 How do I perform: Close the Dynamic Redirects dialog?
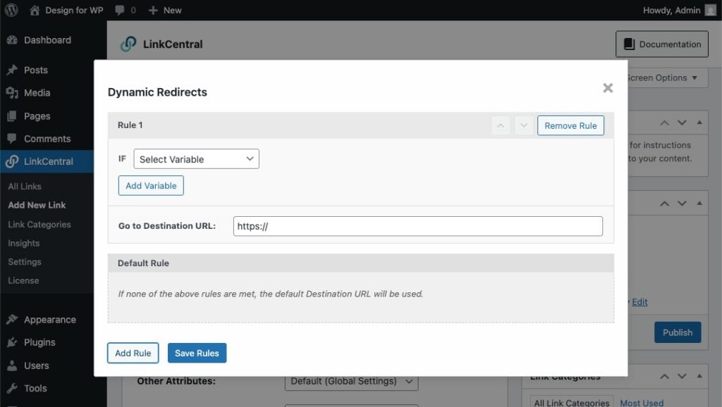coord(608,88)
